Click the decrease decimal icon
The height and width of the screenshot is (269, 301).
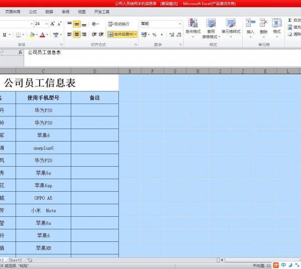(x=179, y=35)
